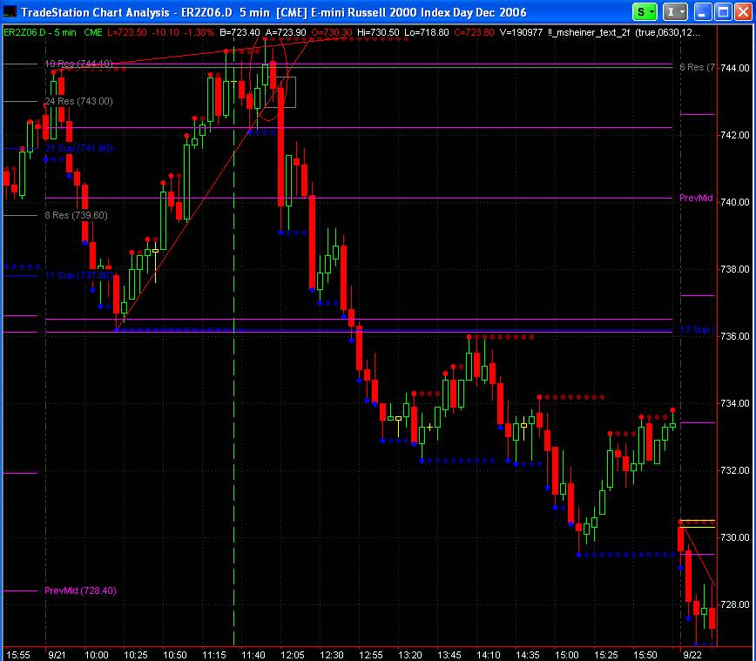
Task: Click the PrevMid label near 740.00
Action: [696, 198]
